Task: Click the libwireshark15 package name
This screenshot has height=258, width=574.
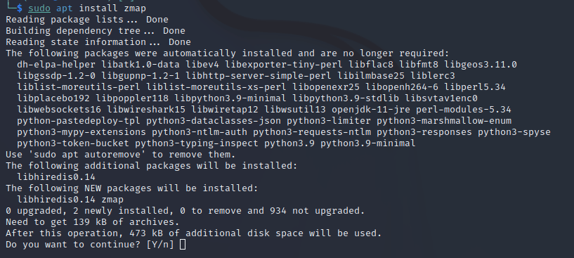Action: [146, 110]
